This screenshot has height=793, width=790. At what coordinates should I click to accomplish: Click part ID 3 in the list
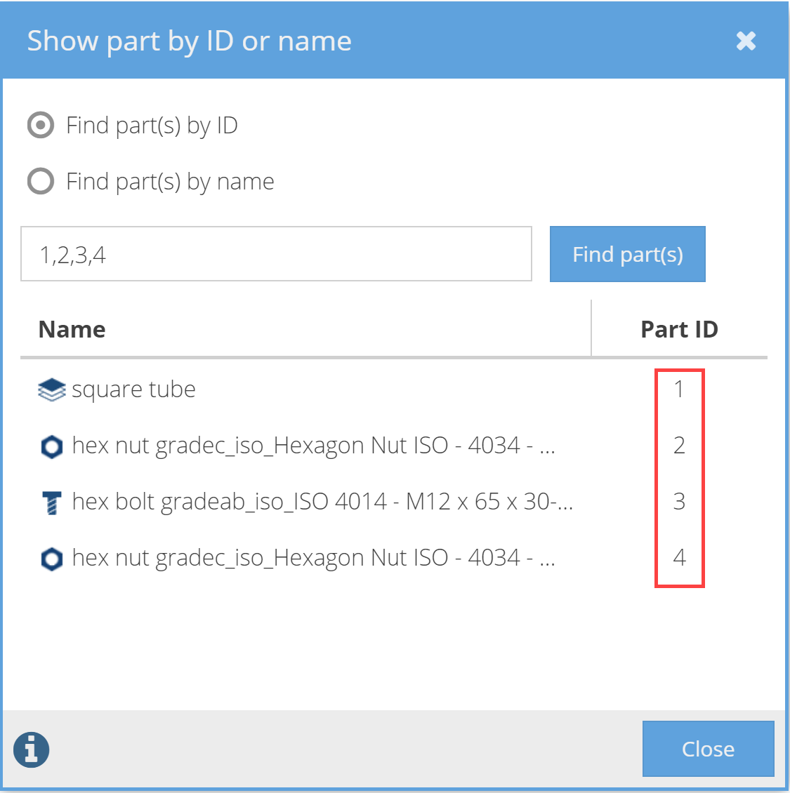[x=679, y=502]
